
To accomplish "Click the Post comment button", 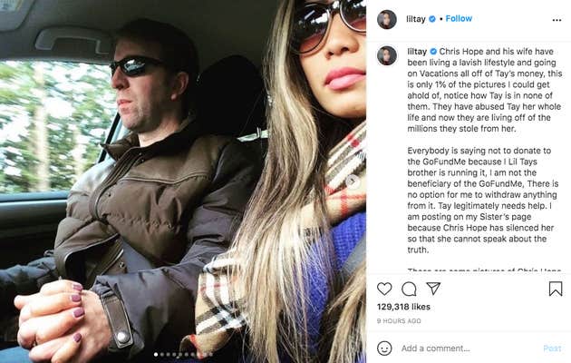I will [552, 348].
